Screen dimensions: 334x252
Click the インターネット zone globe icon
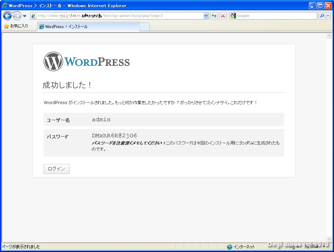(x=230, y=247)
